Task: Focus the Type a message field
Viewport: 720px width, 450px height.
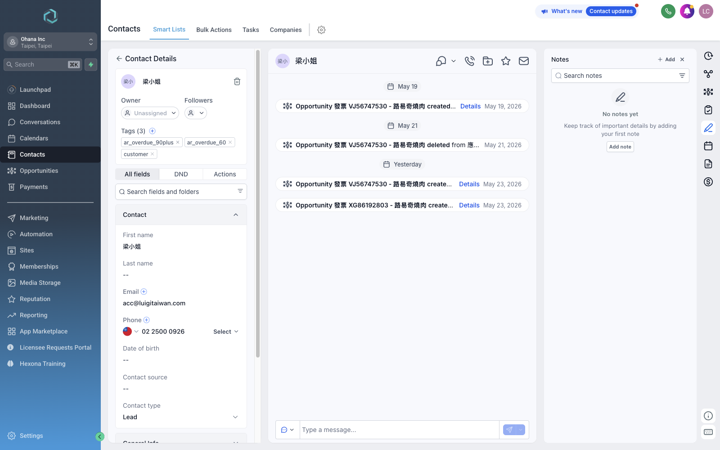Action: click(399, 430)
